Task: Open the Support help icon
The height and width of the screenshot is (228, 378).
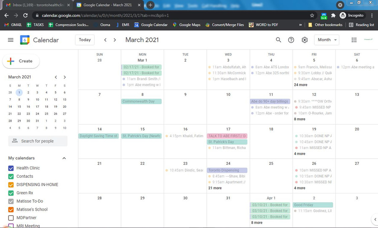Action: (291, 40)
